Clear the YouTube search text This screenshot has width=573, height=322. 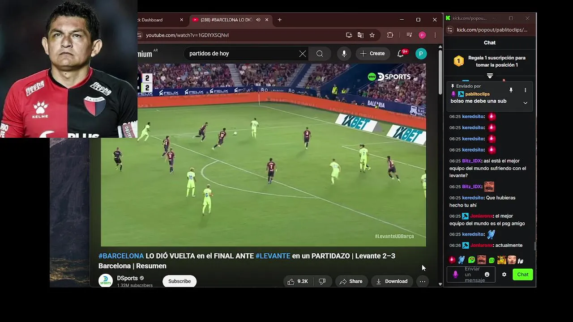[x=303, y=54]
